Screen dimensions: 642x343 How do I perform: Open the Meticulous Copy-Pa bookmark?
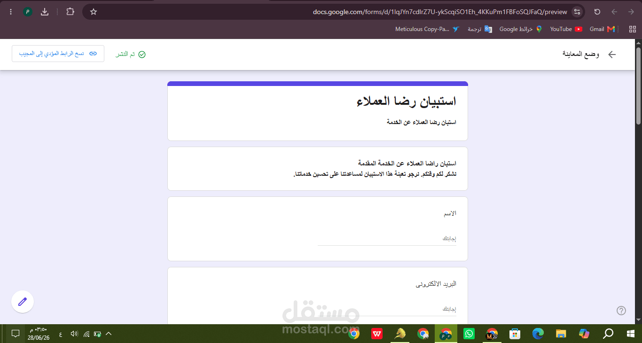(427, 29)
